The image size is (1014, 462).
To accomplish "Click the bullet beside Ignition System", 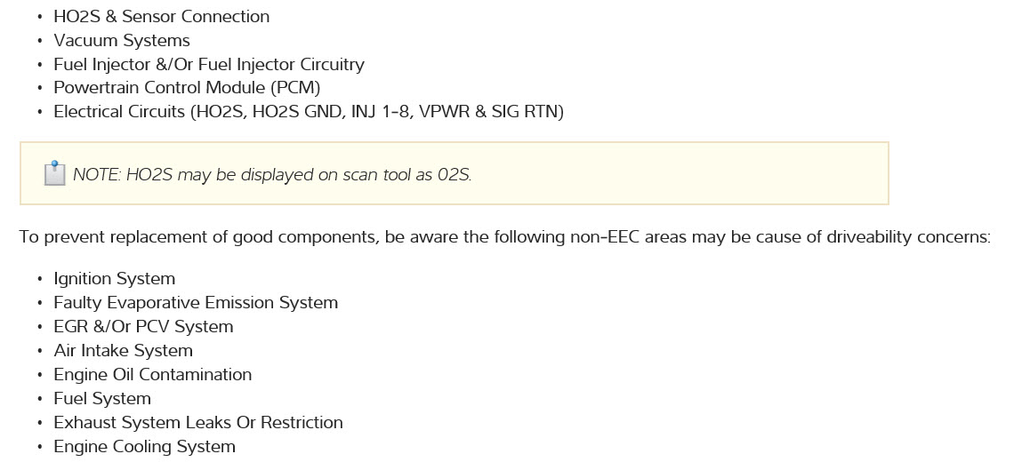I will tap(40, 280).
